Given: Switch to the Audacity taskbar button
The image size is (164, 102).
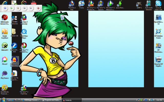Looking at the screenshot, I should point(72,100).
